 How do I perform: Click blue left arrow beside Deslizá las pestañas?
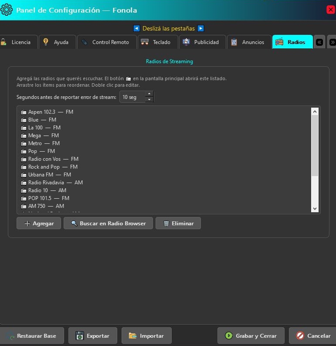(136, 28)
